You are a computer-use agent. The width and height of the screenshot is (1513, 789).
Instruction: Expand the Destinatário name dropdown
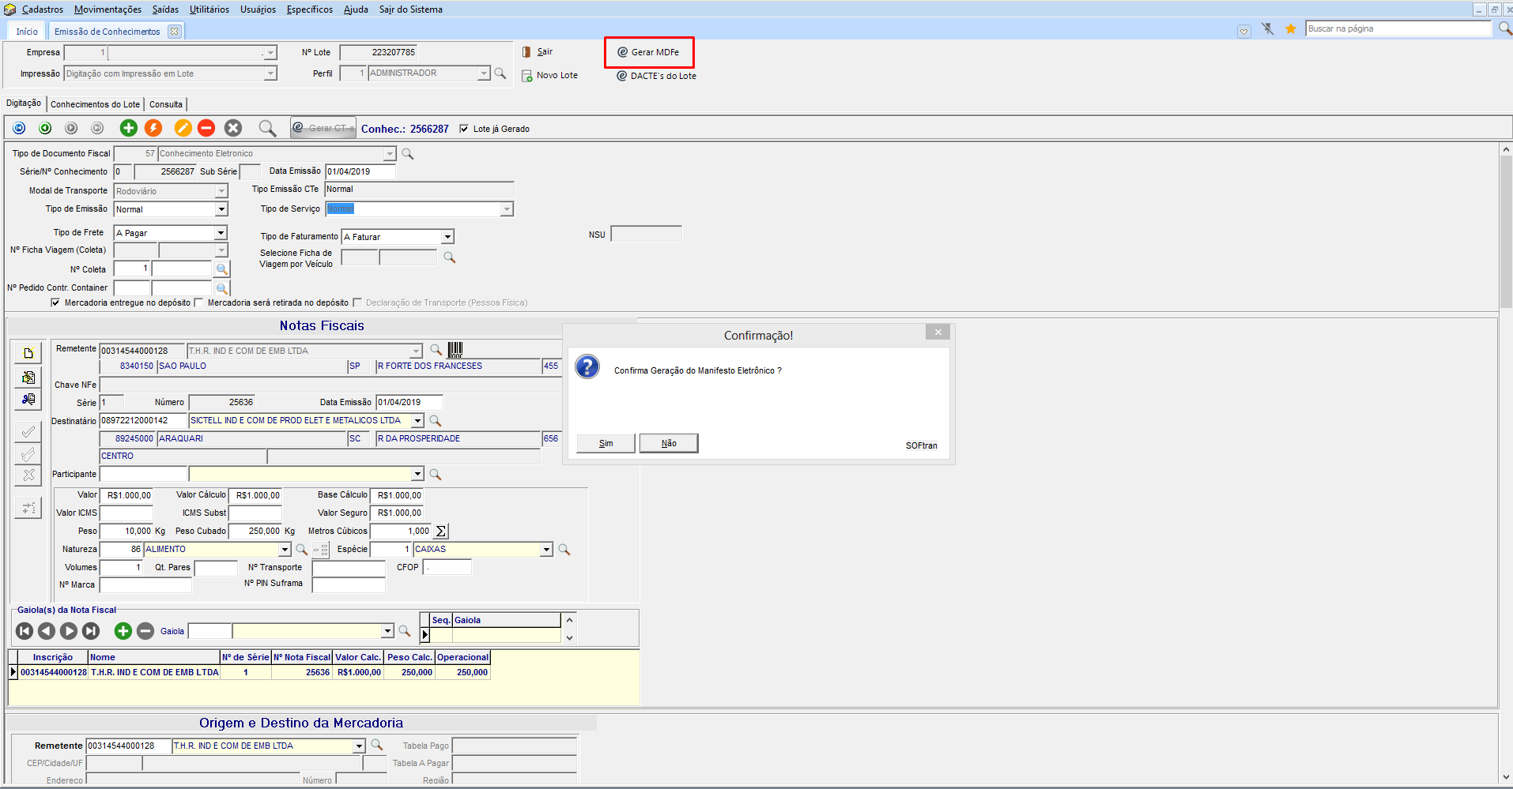coord(417,421)
